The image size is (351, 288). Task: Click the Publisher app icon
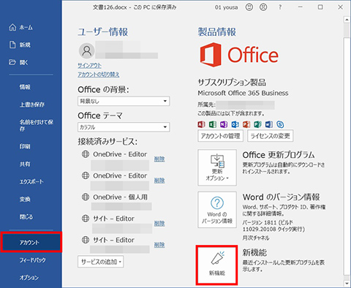click(x=257, y=124)
